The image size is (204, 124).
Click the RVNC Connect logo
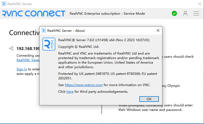pyautogui.click(x=34, y=13)
